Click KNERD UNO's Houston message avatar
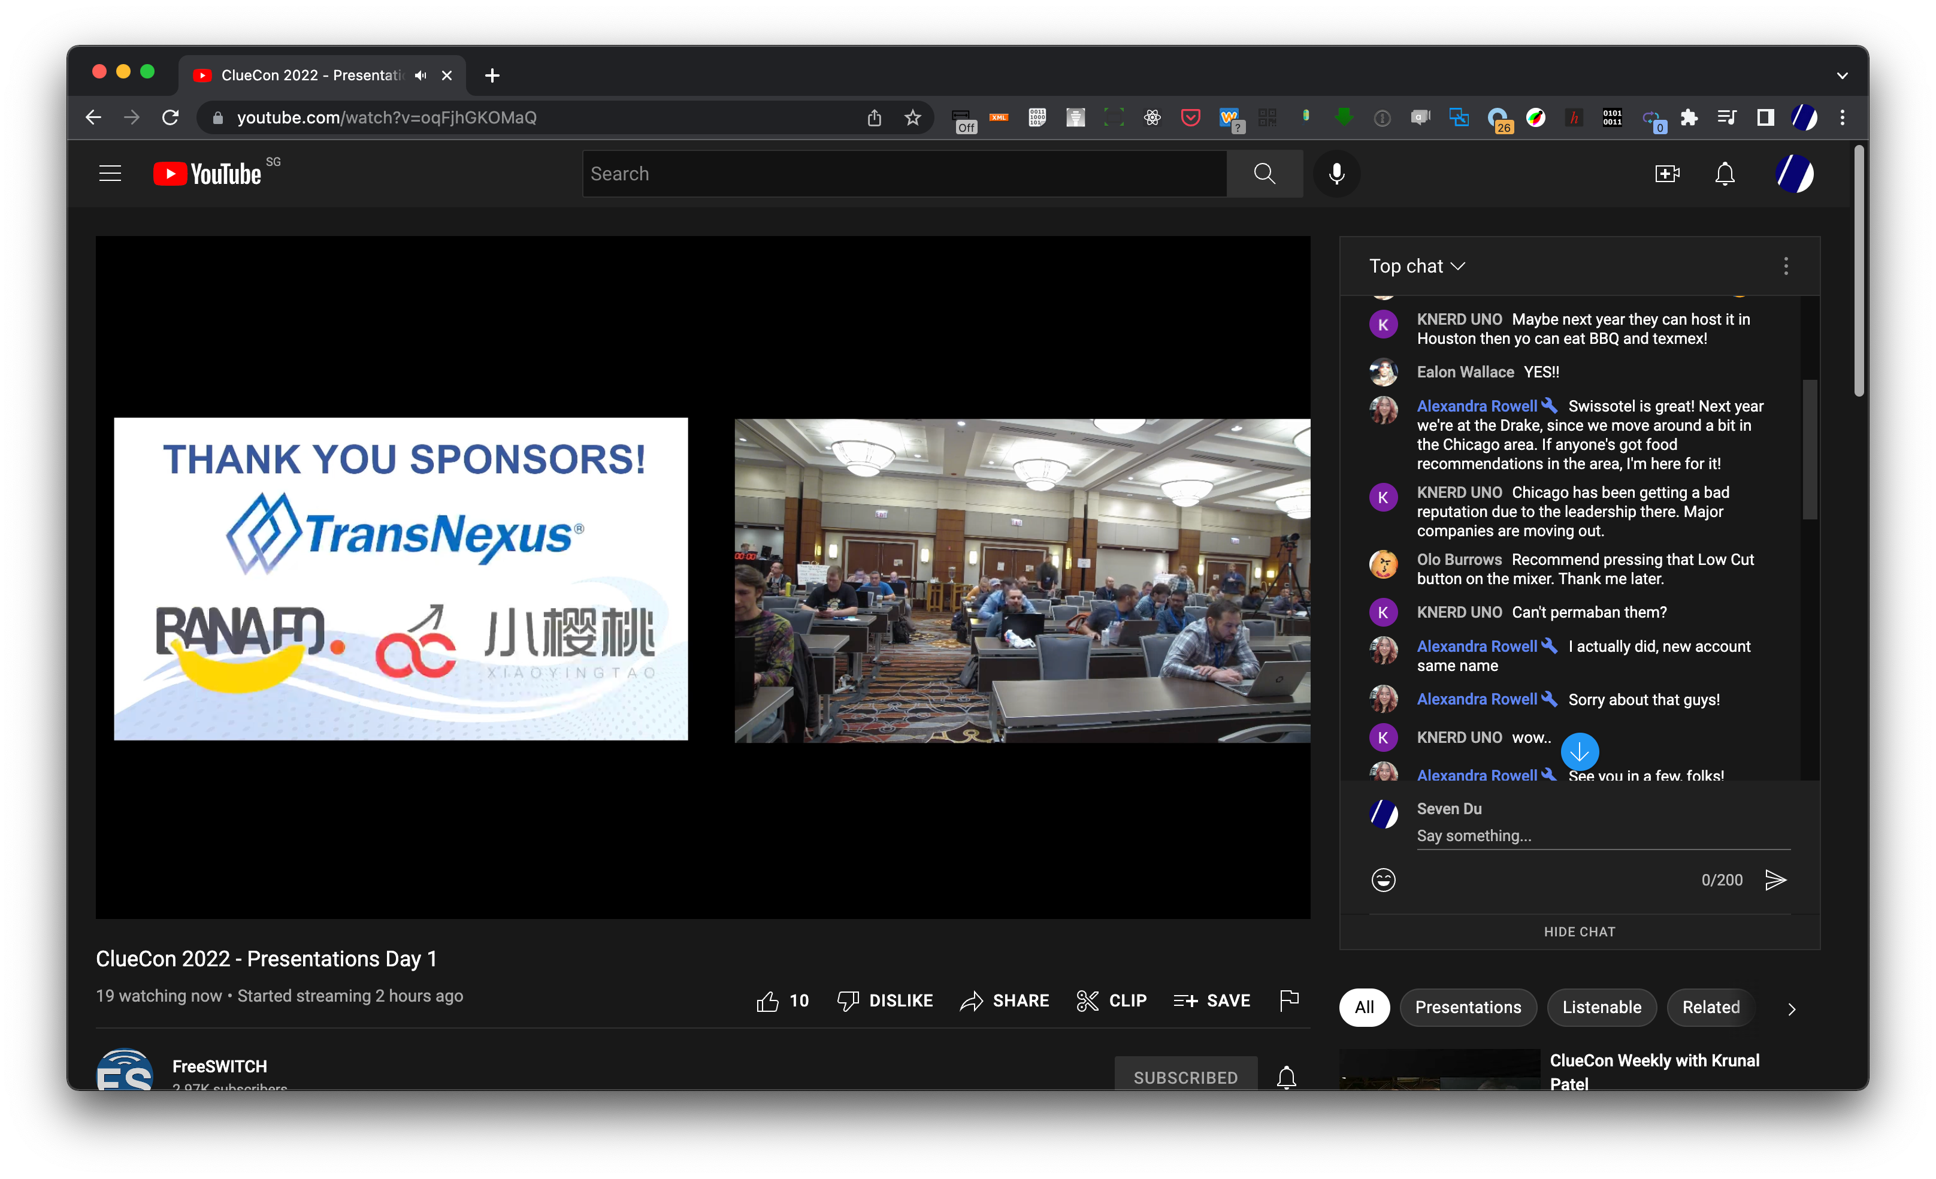Viewport: 1936px width, 1179px height. tap(1383, 324)
